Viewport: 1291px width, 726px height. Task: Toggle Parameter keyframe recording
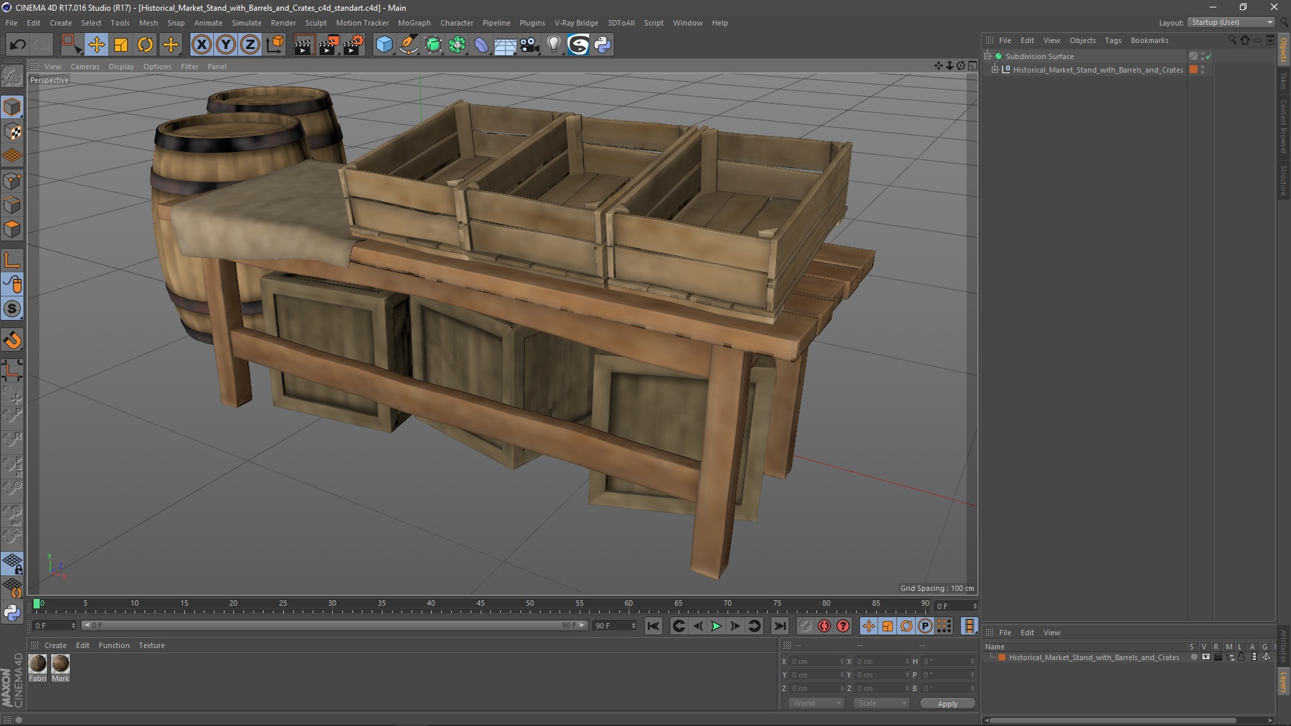click(x=925, y=626)
